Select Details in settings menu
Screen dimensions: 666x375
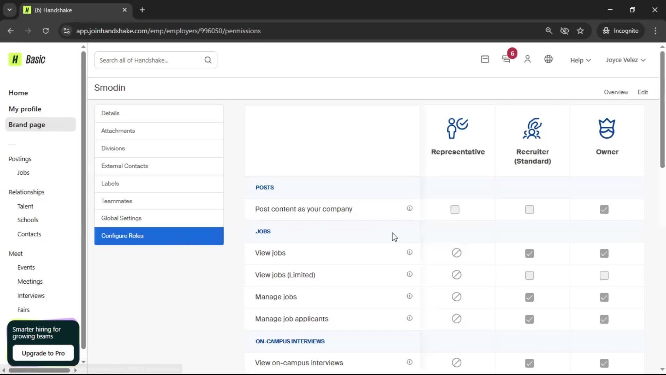[x=159, y=113]
